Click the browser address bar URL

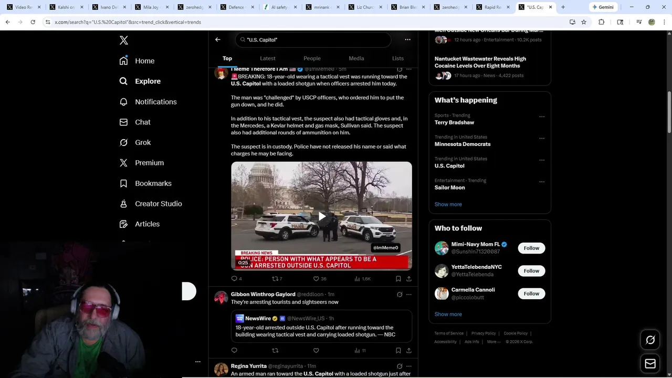(x=128, y=22)
